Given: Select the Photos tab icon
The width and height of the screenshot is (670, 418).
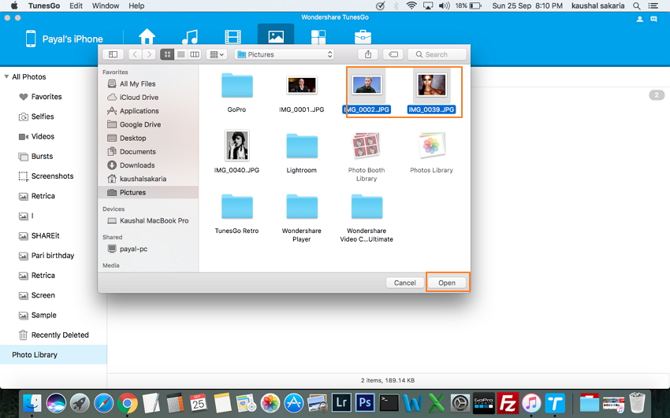Looking at the screenshot, I should tap(275, 37).
